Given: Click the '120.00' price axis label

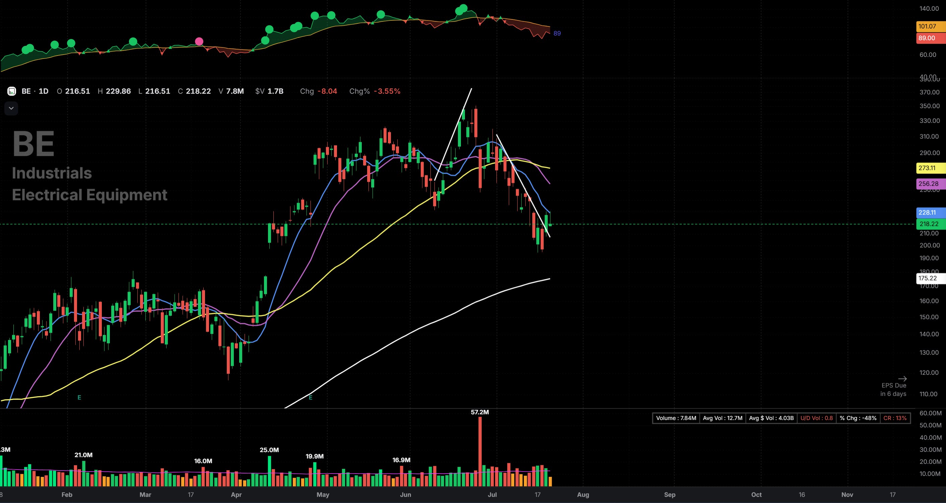Looking at the screenshot, I should click(x=930, y=373).
